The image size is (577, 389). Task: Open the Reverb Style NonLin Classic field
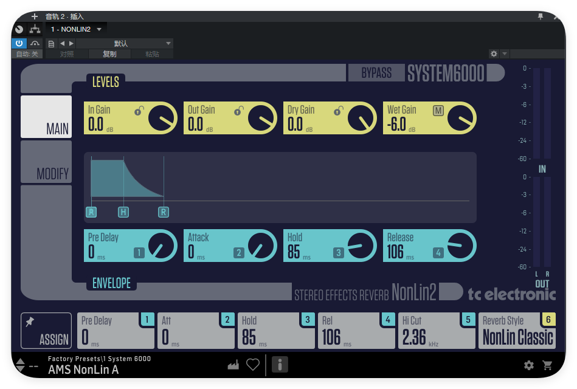pyautogui.click(x=517, y=331)
